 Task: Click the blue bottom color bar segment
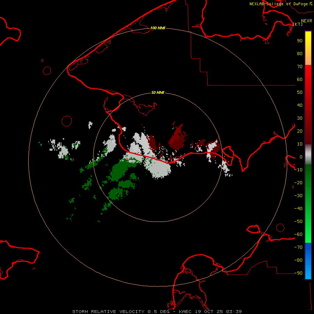[308, 261]
